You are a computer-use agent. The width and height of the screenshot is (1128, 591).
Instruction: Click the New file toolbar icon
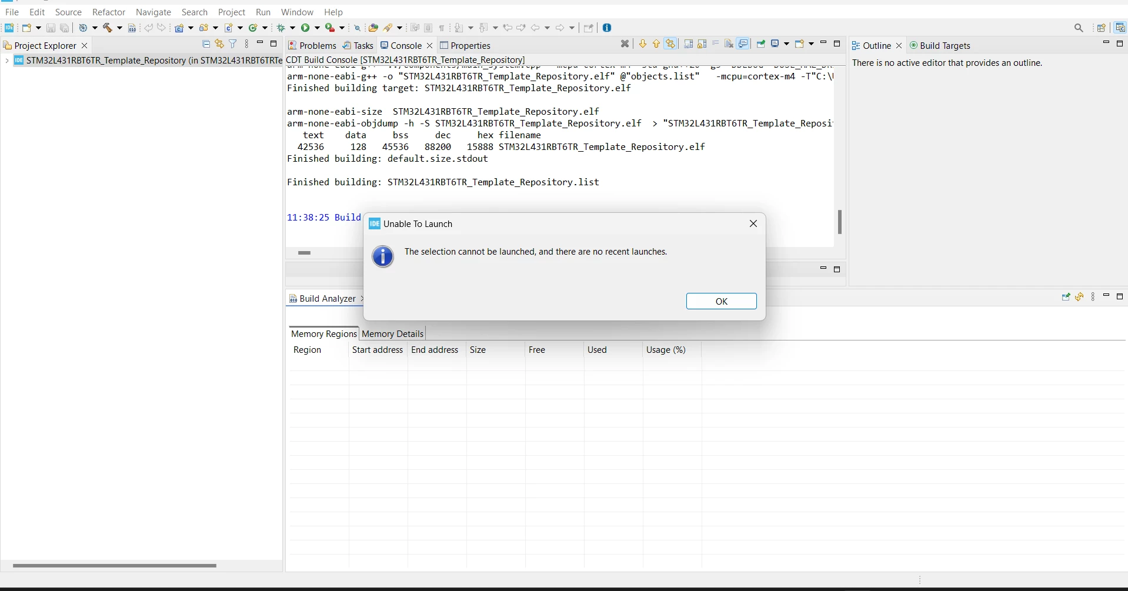[x=26, y=28]
